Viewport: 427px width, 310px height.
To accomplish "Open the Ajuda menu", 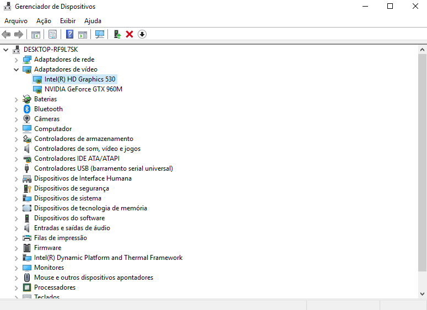I will (93, 21).
